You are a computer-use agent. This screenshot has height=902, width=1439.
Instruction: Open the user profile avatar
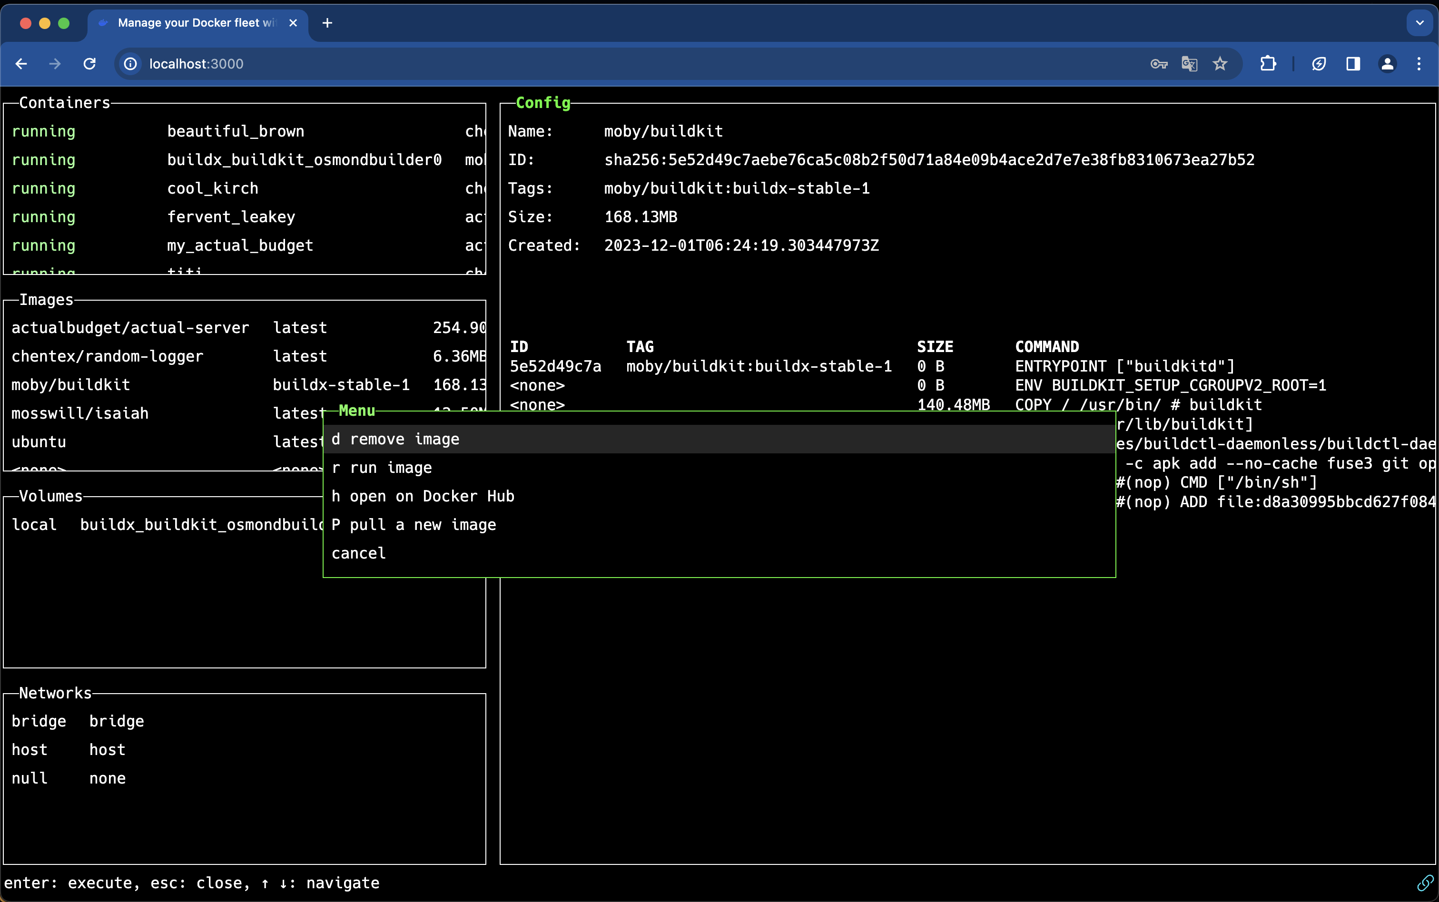pyautogui.click(x=1387, y=64)
